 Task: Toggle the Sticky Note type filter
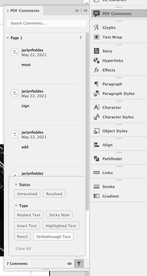[x=59, y=215]
